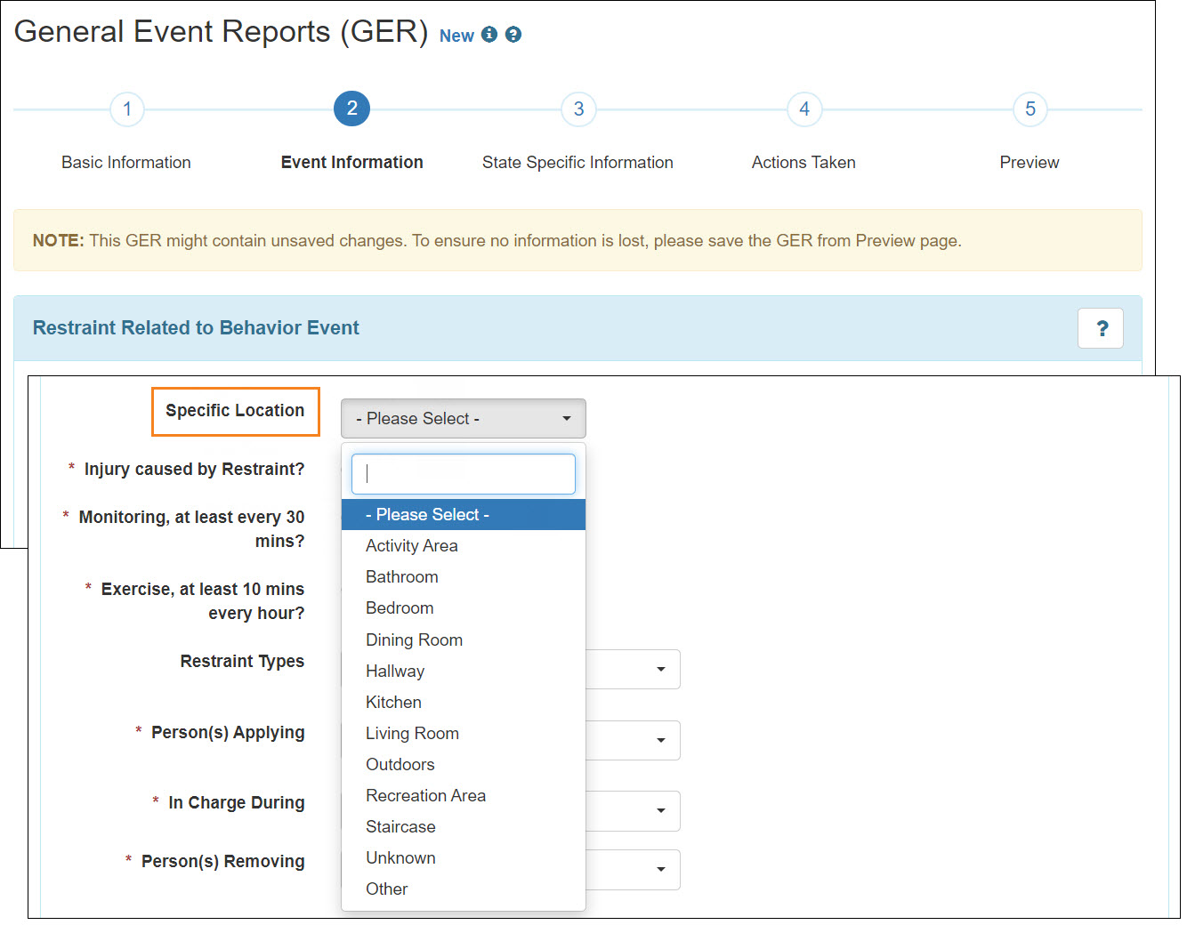Viewport: 1187px width, 925px height.
Task: Click the New status link
Action: [456, 36]
